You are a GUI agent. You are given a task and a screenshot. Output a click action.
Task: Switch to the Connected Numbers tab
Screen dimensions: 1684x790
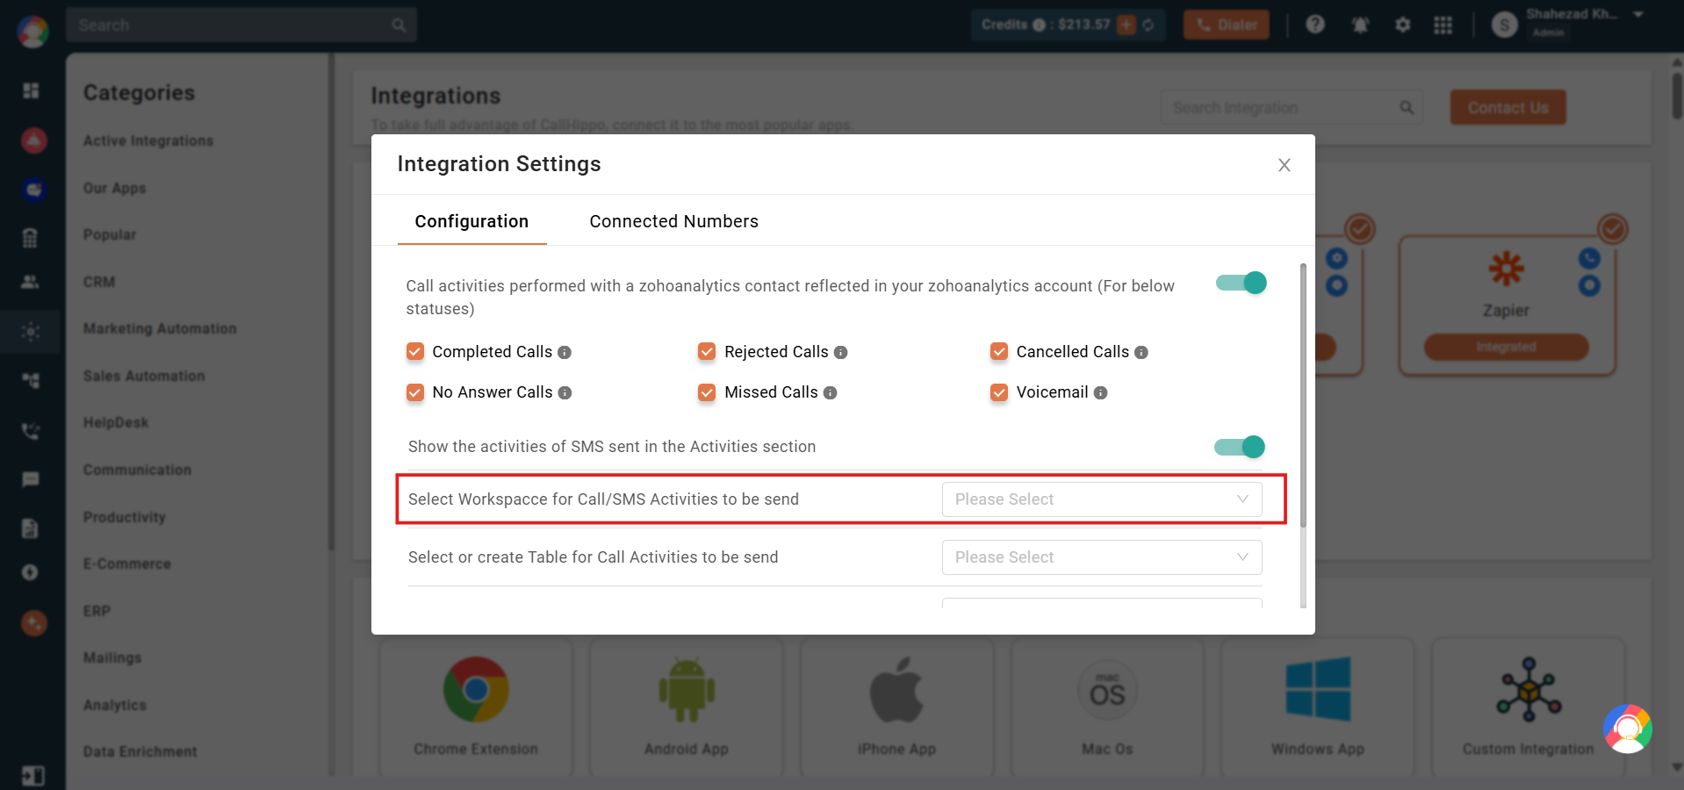click(673, 221)
